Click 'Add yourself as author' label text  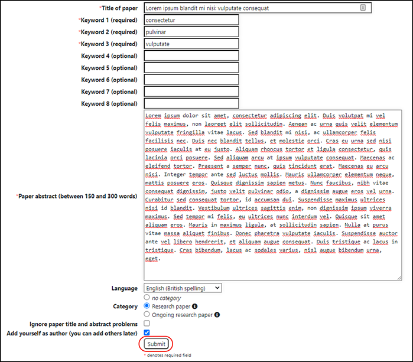[72, 334]
